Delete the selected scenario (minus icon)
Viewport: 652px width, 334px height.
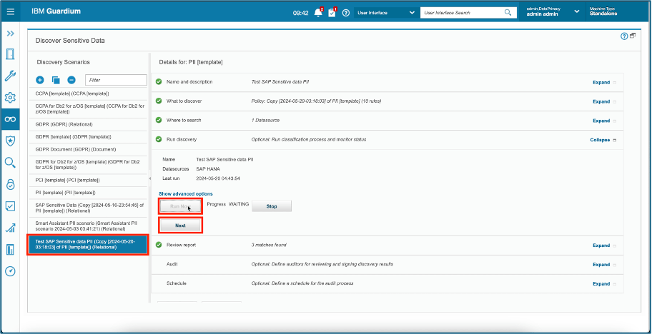[x=71, y=80]
